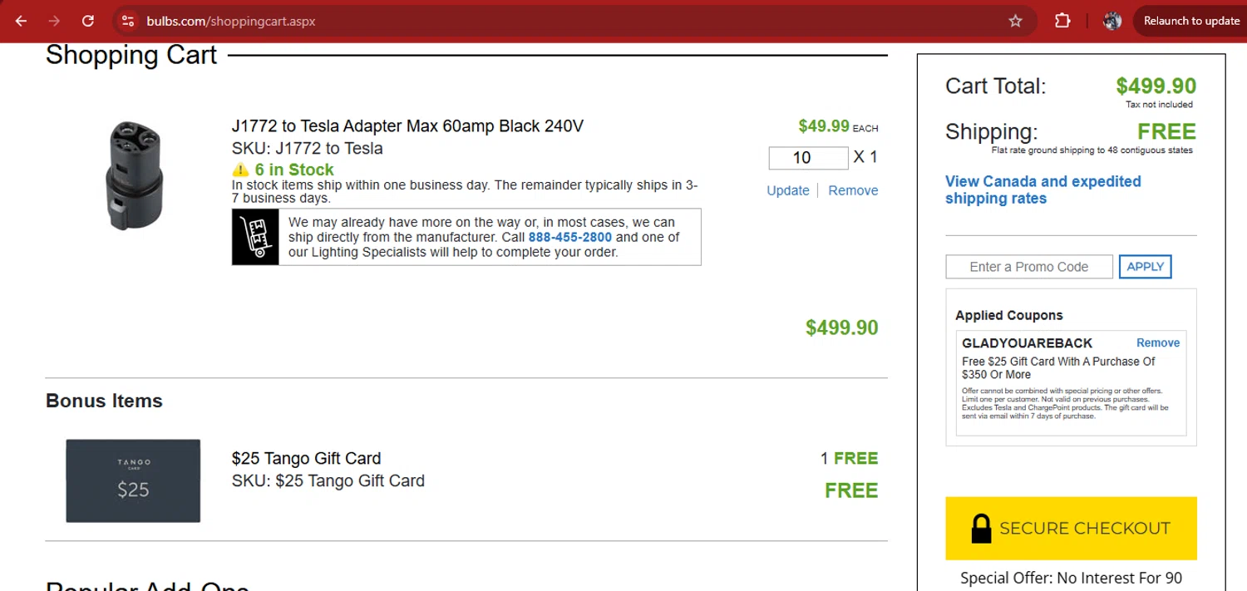Click Relaunch to update button
This screenshot has height=591, width=1247.
pos(1191,21)
